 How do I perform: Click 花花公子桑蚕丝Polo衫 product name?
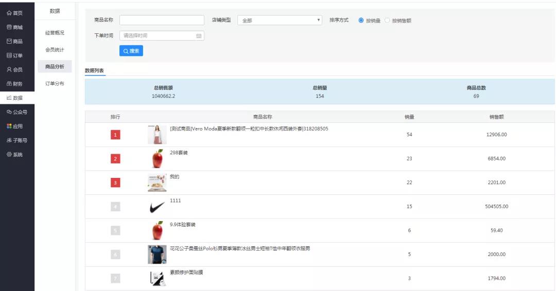pos(240,248)
